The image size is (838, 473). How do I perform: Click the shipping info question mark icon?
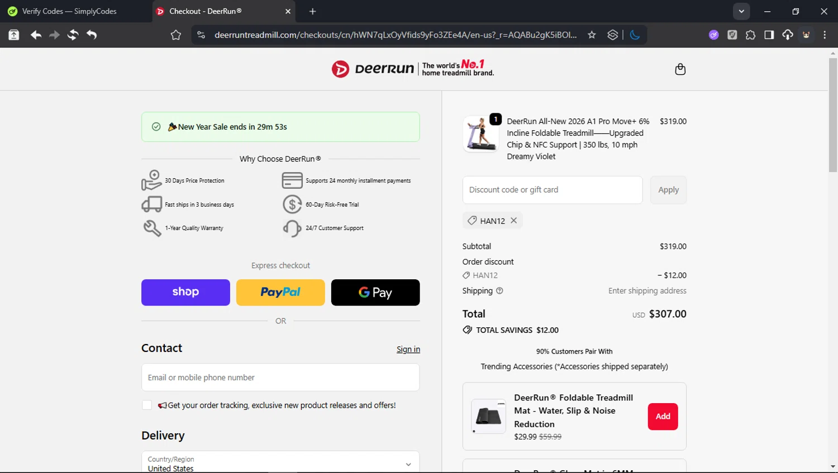(x=499, y=291)
